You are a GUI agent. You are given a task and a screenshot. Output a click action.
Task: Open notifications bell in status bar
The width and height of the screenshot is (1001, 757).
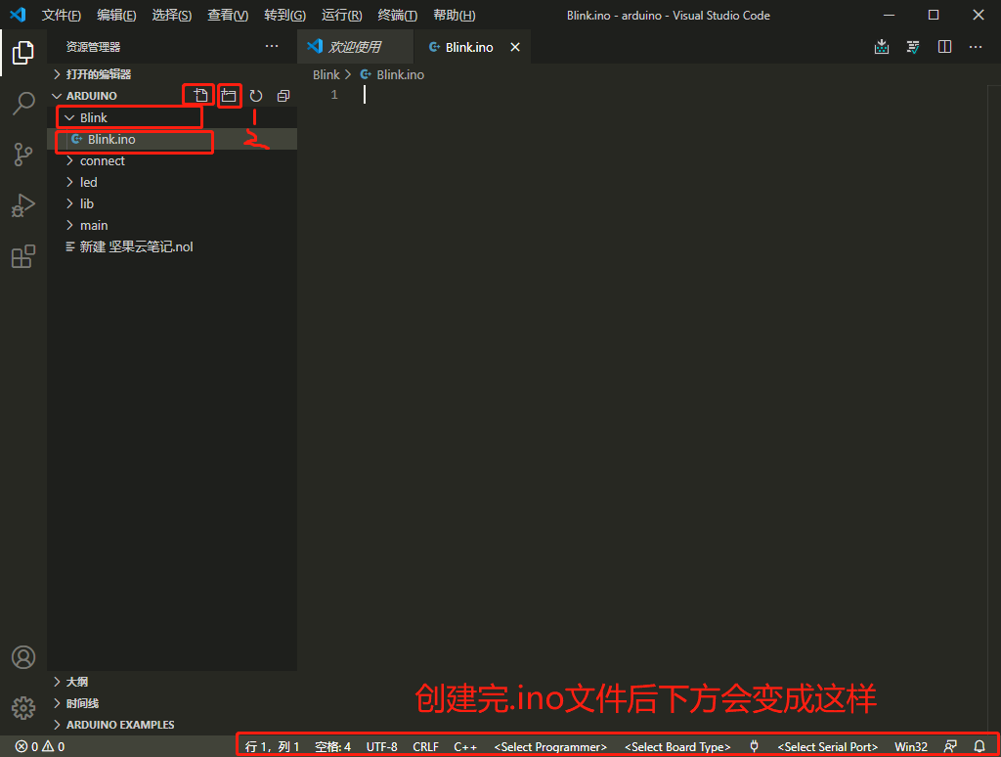(979, 746)
